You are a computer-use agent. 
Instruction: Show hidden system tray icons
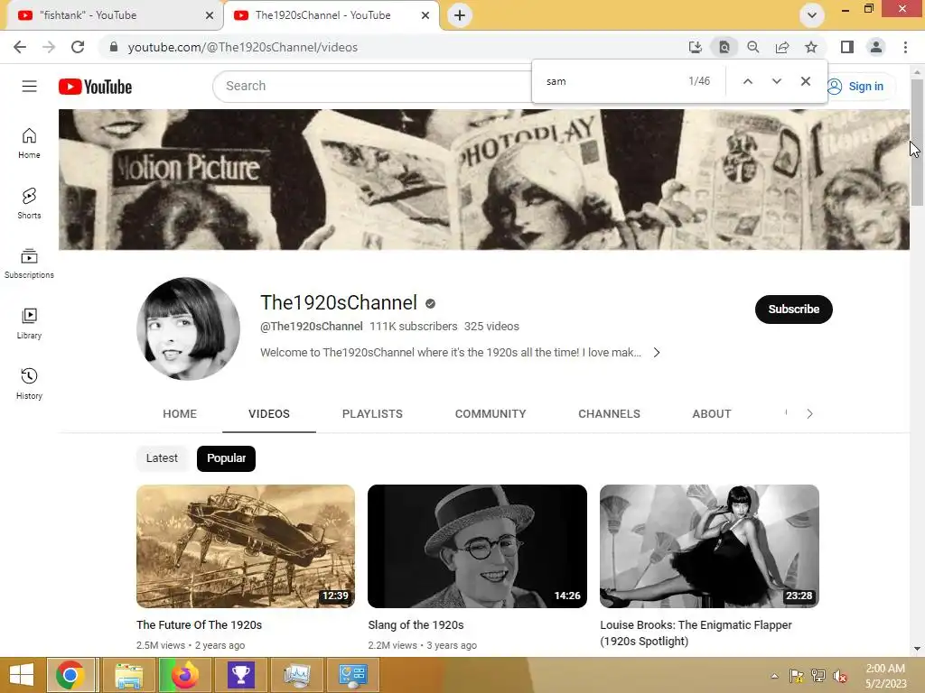point(774,676)
